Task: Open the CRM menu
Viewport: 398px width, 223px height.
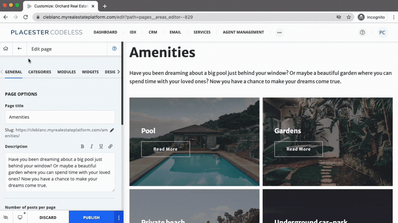Action: click(153, 32)
